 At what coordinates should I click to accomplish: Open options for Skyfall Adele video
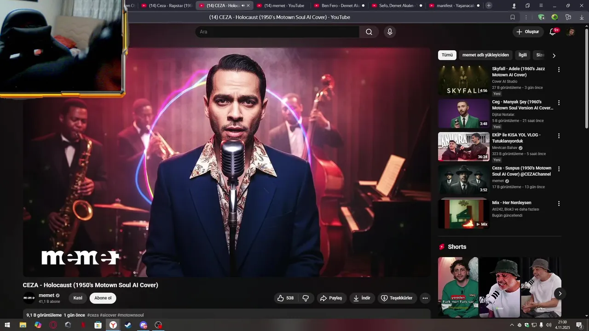559,70
